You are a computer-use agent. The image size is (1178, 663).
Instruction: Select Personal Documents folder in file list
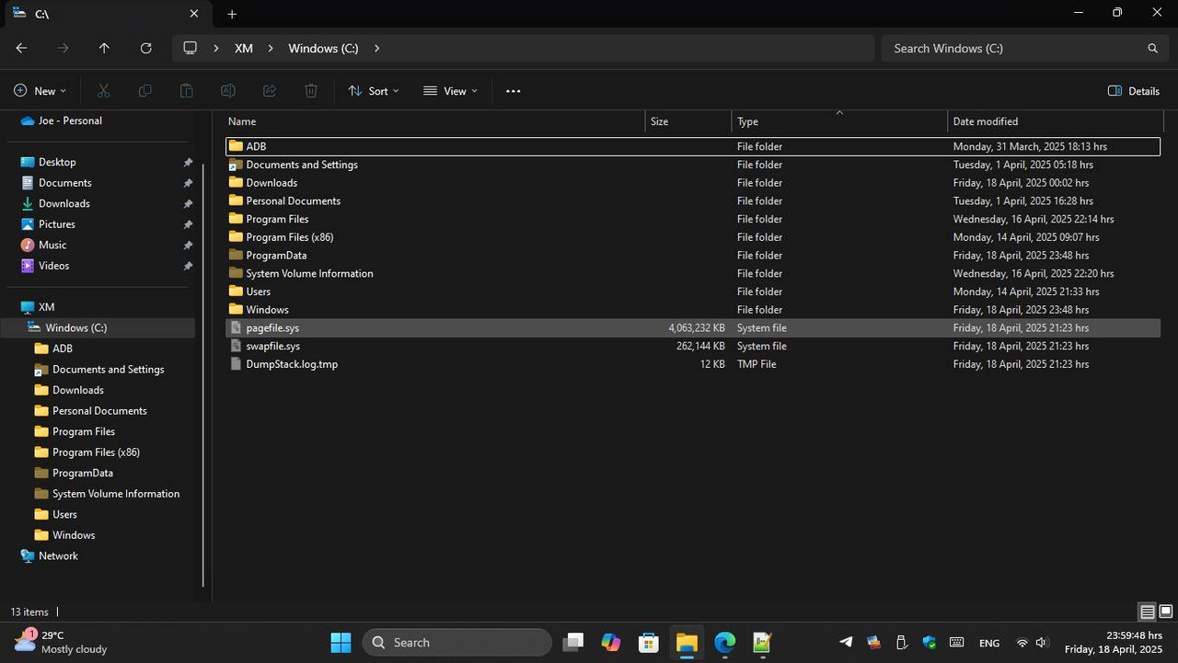point(693,200)
